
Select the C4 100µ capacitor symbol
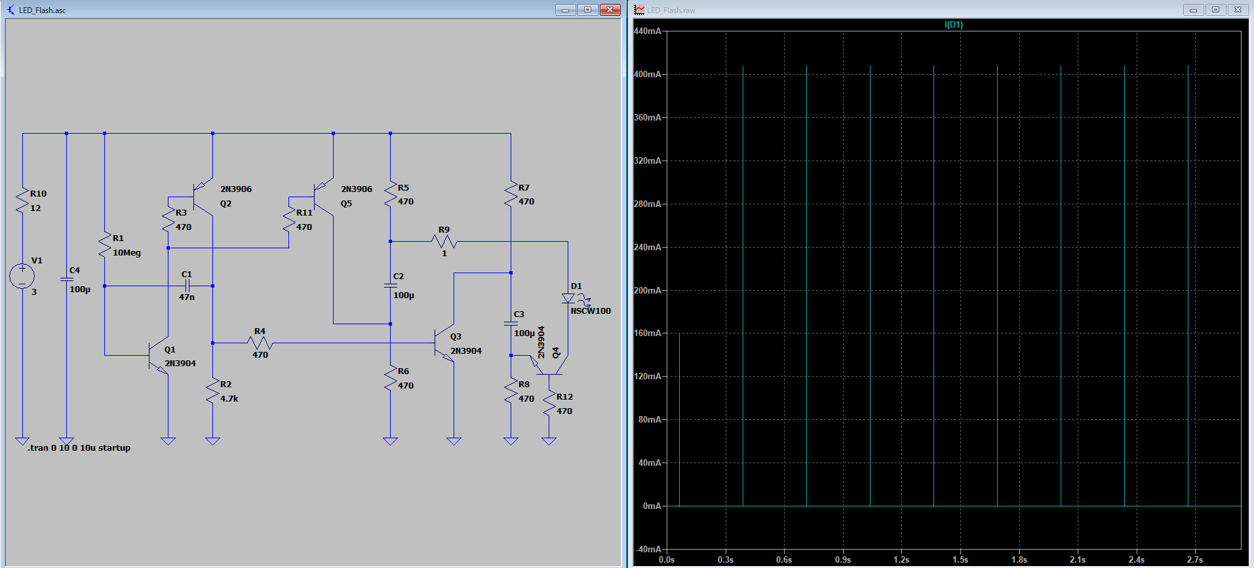click(66, 279)
